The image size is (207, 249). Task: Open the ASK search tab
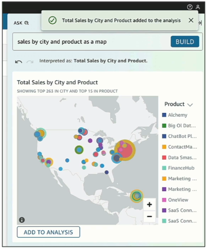[21, 23]
